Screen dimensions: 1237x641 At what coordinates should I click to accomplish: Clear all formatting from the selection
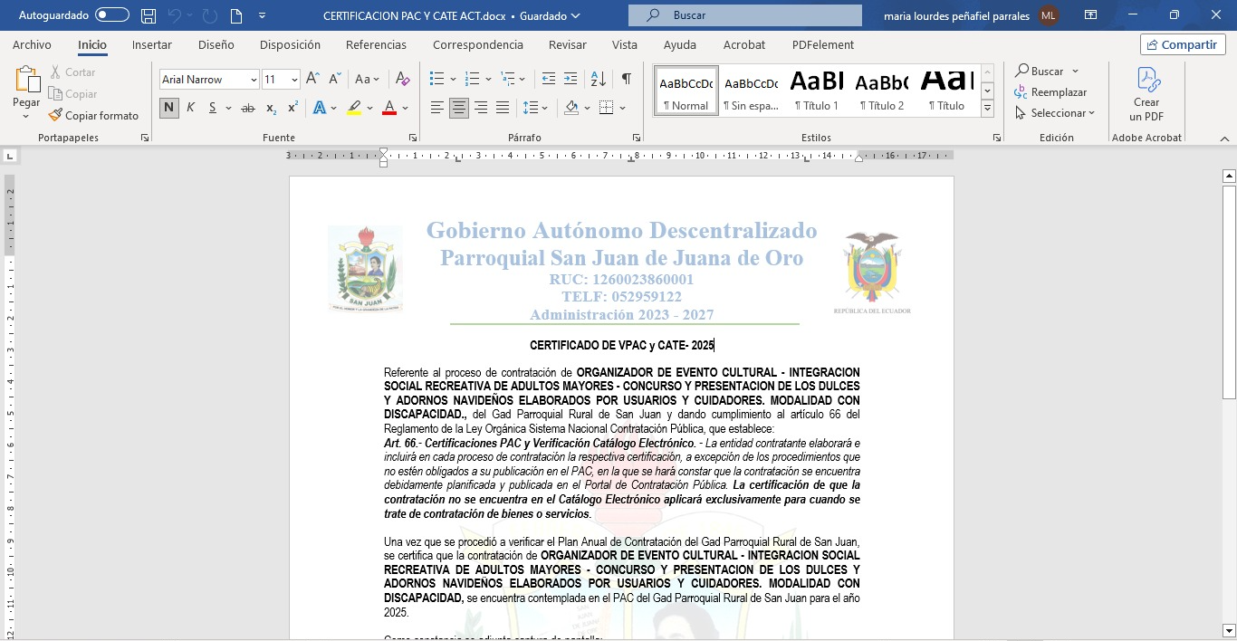pyautogui.click(x=403, y=79)
